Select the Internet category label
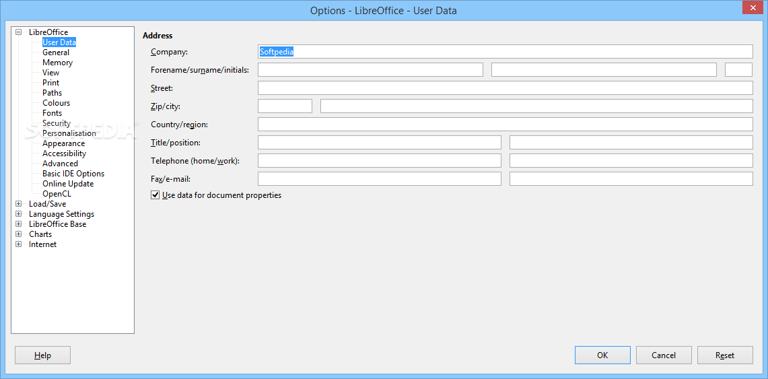 click(x=42, y=244)
